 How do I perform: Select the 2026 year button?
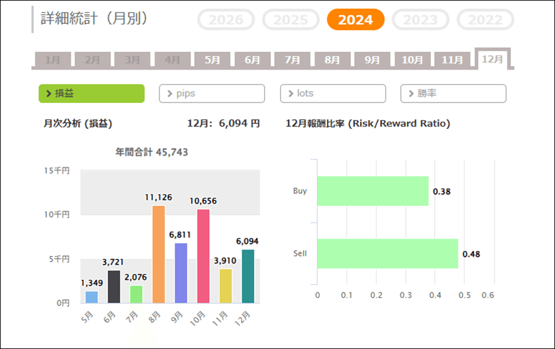(x=226, y=20)
